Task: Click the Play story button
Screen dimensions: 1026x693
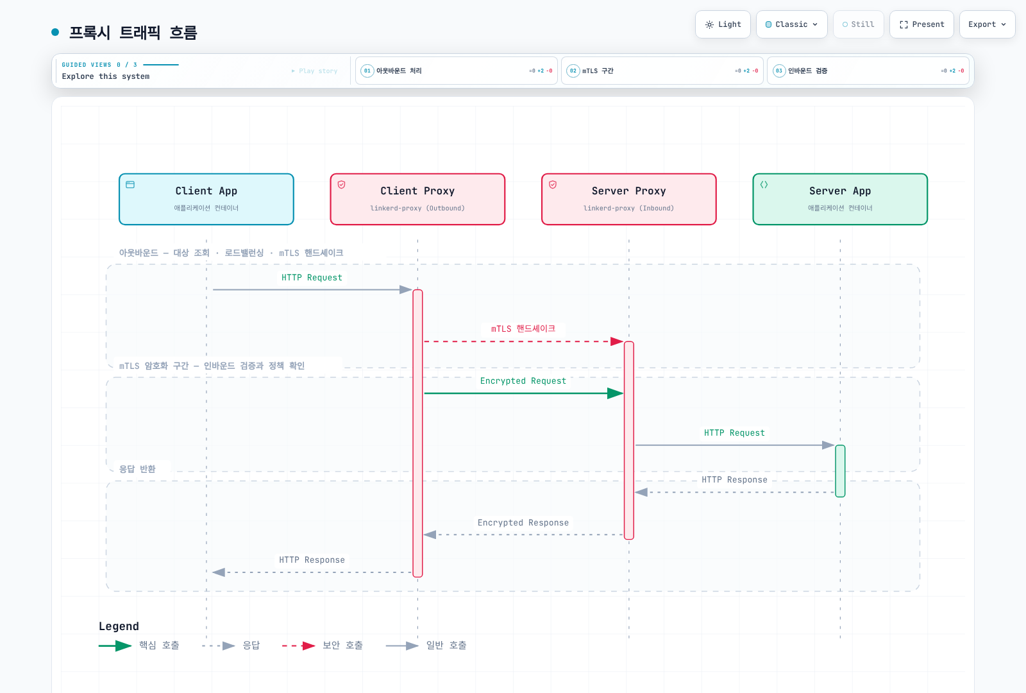Action: pos(314,71)
